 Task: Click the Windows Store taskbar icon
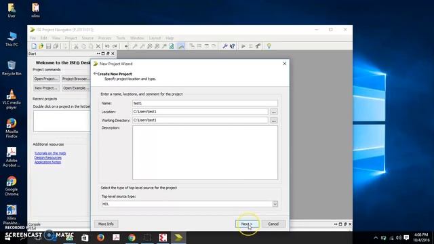click(x=85, y=237)
